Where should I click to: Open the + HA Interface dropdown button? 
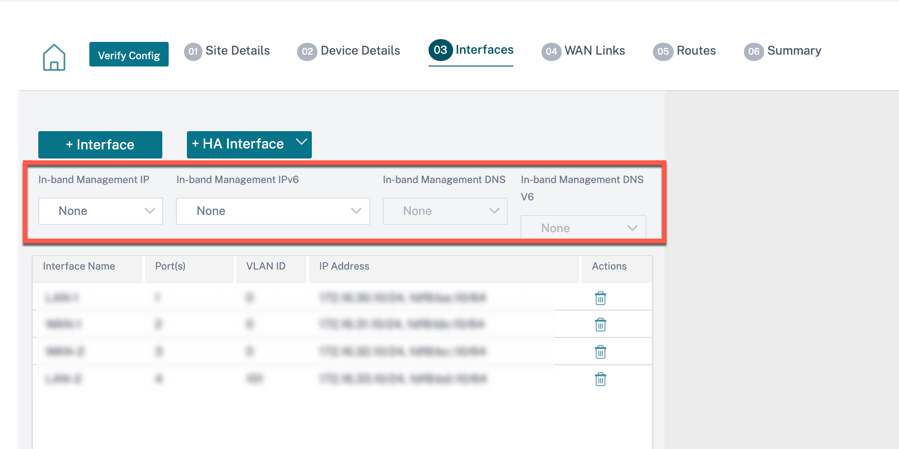249,145
